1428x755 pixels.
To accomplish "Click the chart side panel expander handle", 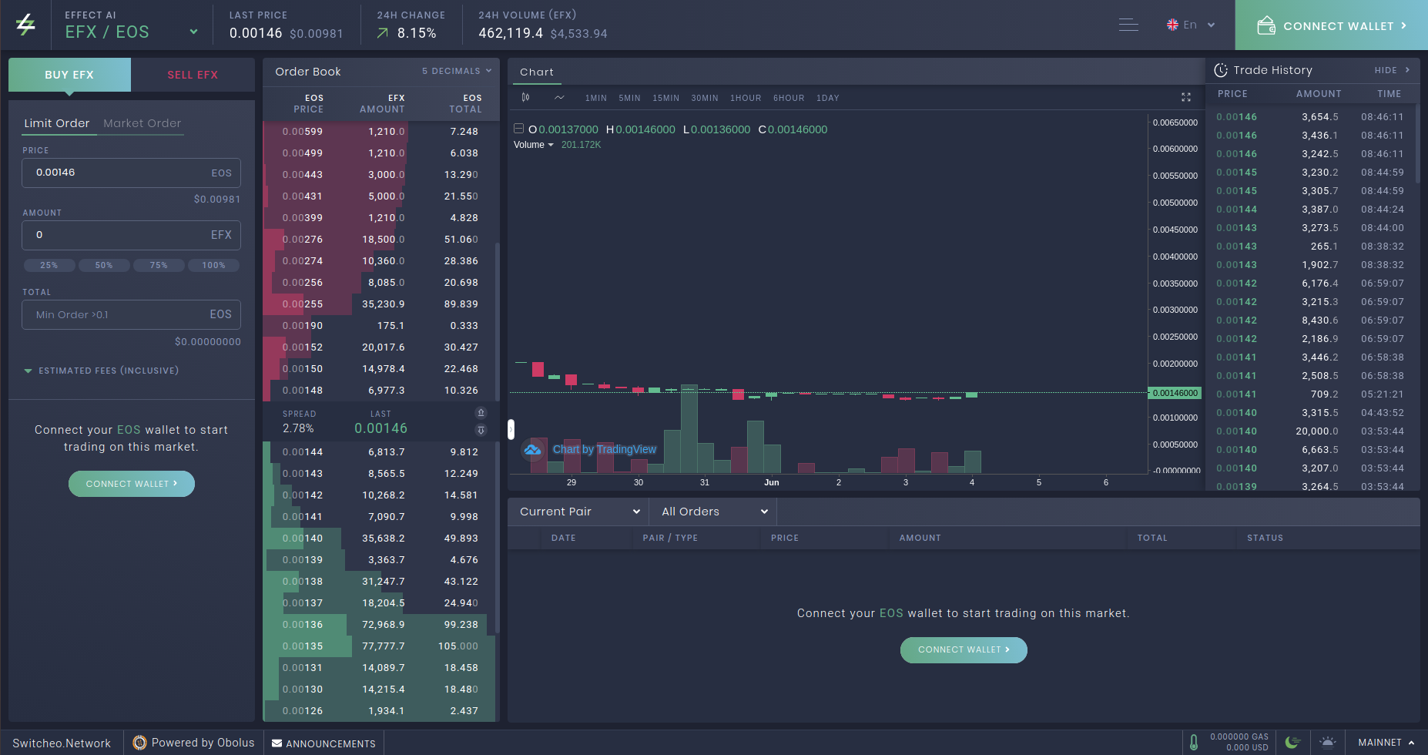I will (x=511, y=429).
